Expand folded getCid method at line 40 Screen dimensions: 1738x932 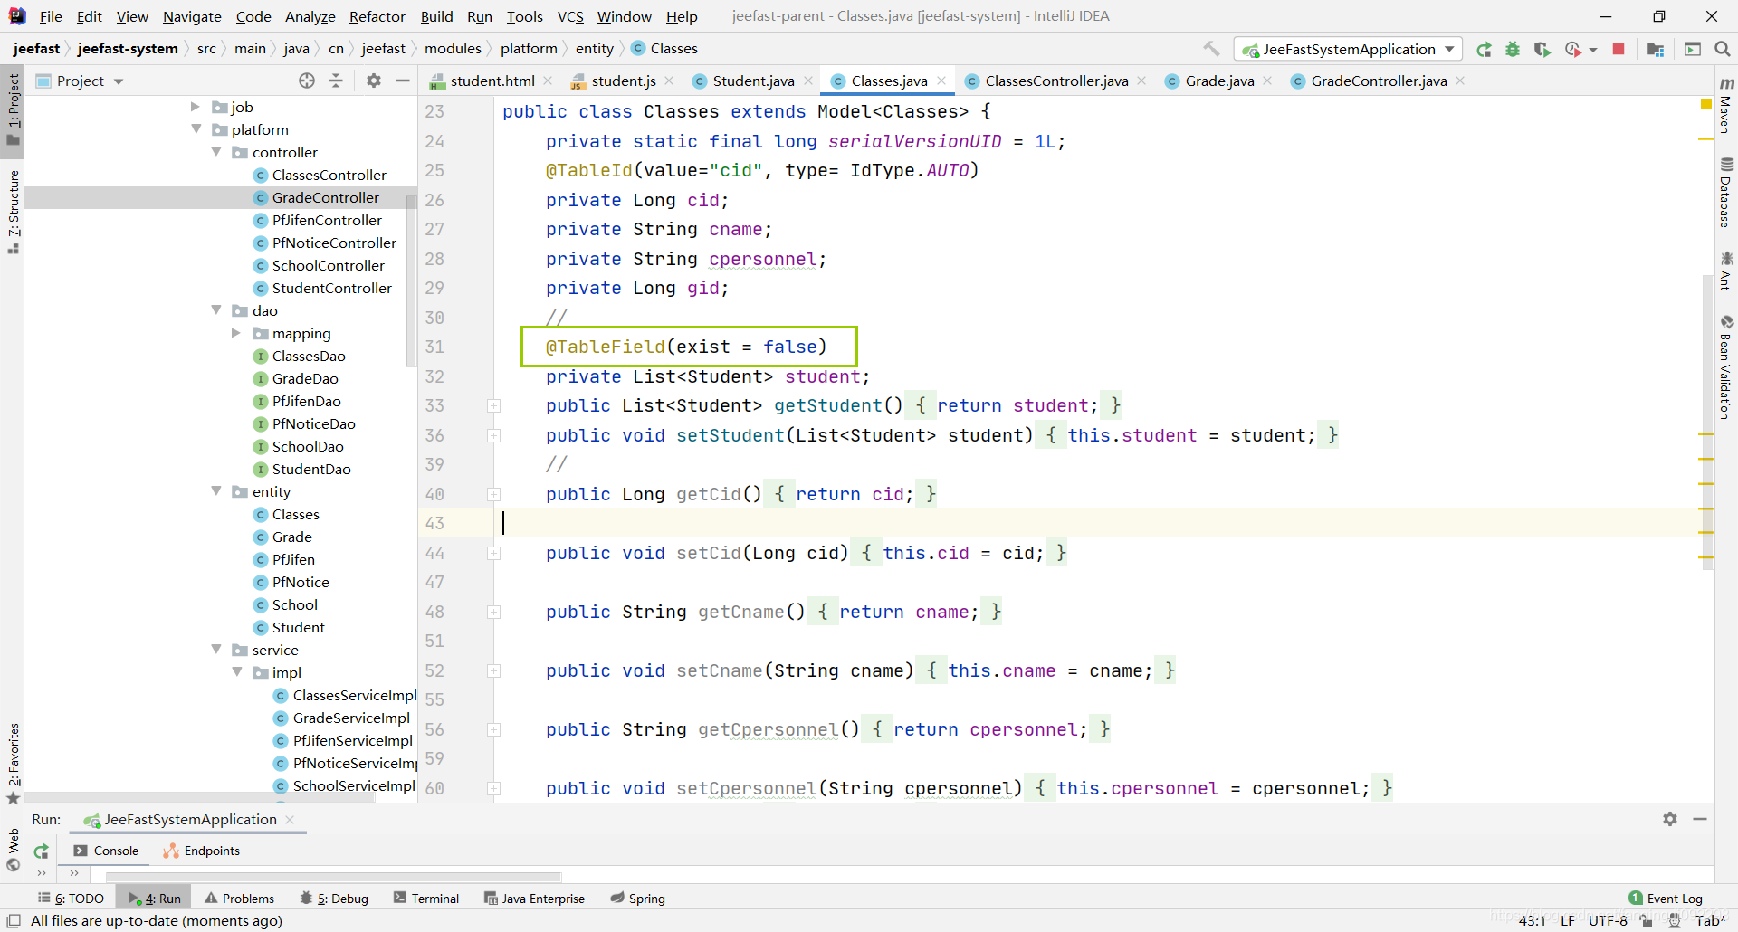click(x=494, y=495)
